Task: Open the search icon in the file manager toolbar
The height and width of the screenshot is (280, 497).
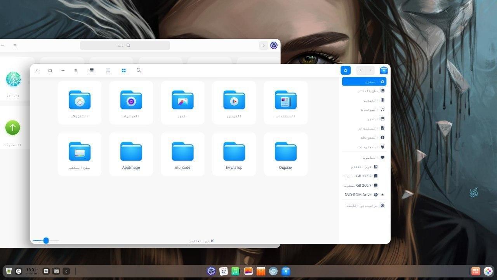Action: click(139, 70)
